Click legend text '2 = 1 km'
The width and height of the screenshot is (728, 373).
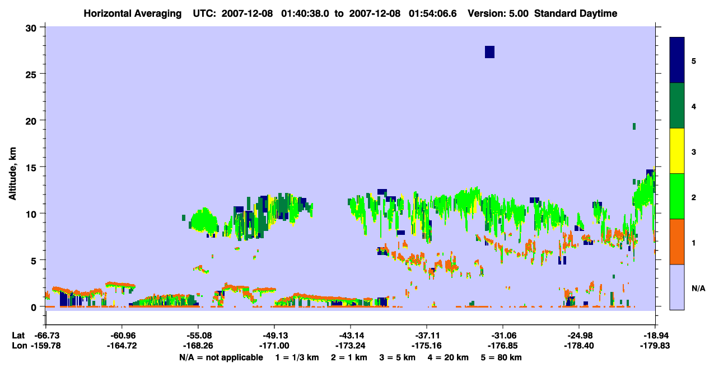[x=350, y=357]
